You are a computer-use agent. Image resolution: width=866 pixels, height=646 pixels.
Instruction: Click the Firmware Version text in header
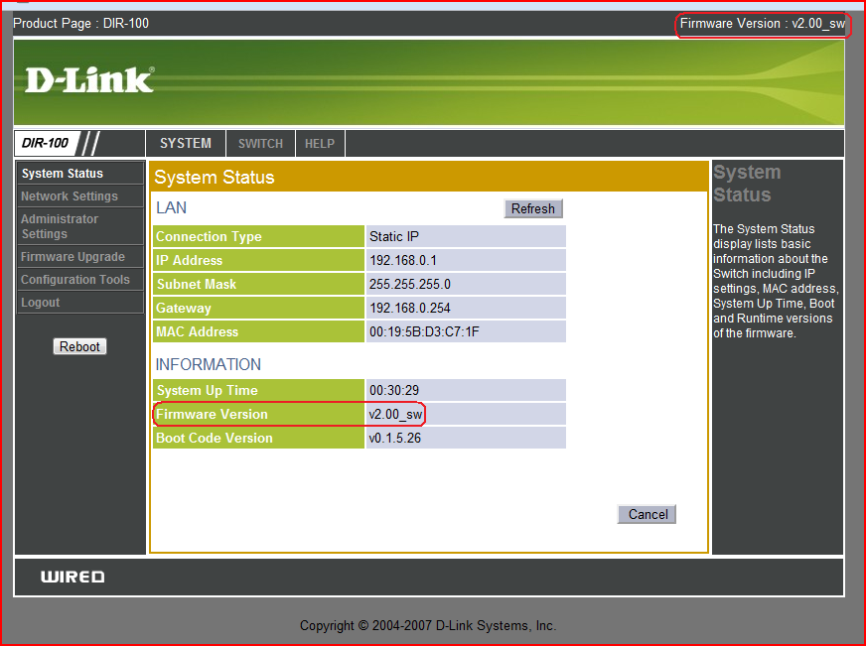pyautogui.click(x=763, y=23)
